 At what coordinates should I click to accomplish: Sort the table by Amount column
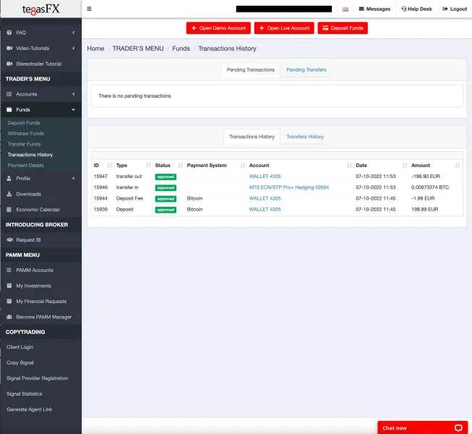click(434, 166)
